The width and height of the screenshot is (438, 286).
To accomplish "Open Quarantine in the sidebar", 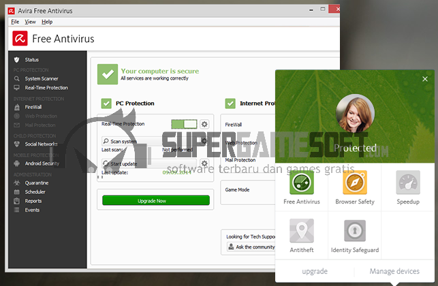I will [37, 183].
